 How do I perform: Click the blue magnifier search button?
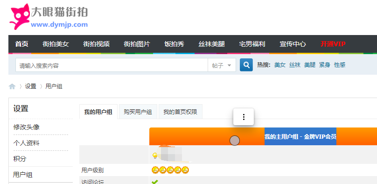point(246,65)
